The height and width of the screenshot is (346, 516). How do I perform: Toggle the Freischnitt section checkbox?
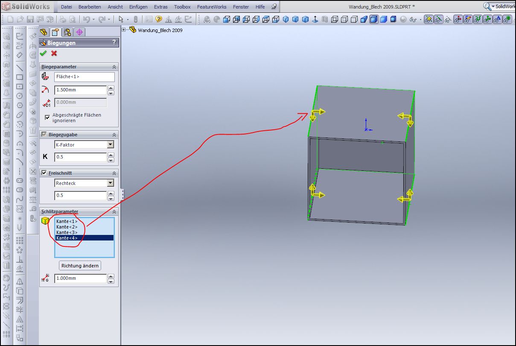[x=44, y=173]
